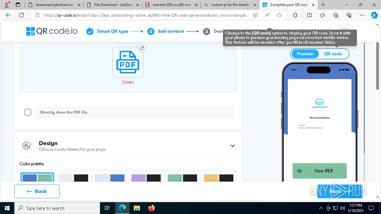Click the PDF file icon thumbnail
381x214 pixels.
pos(128,62)
